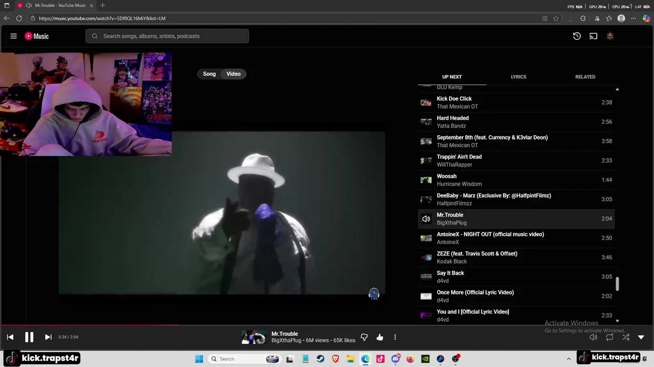Screen dimensions: 654x367
Task: Show hidden system tray icons chevron
Action: click(x=569, y=359)
